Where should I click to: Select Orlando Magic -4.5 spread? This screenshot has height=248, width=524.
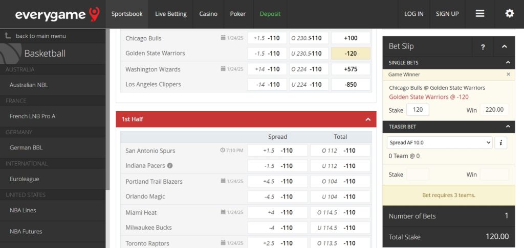277,196
